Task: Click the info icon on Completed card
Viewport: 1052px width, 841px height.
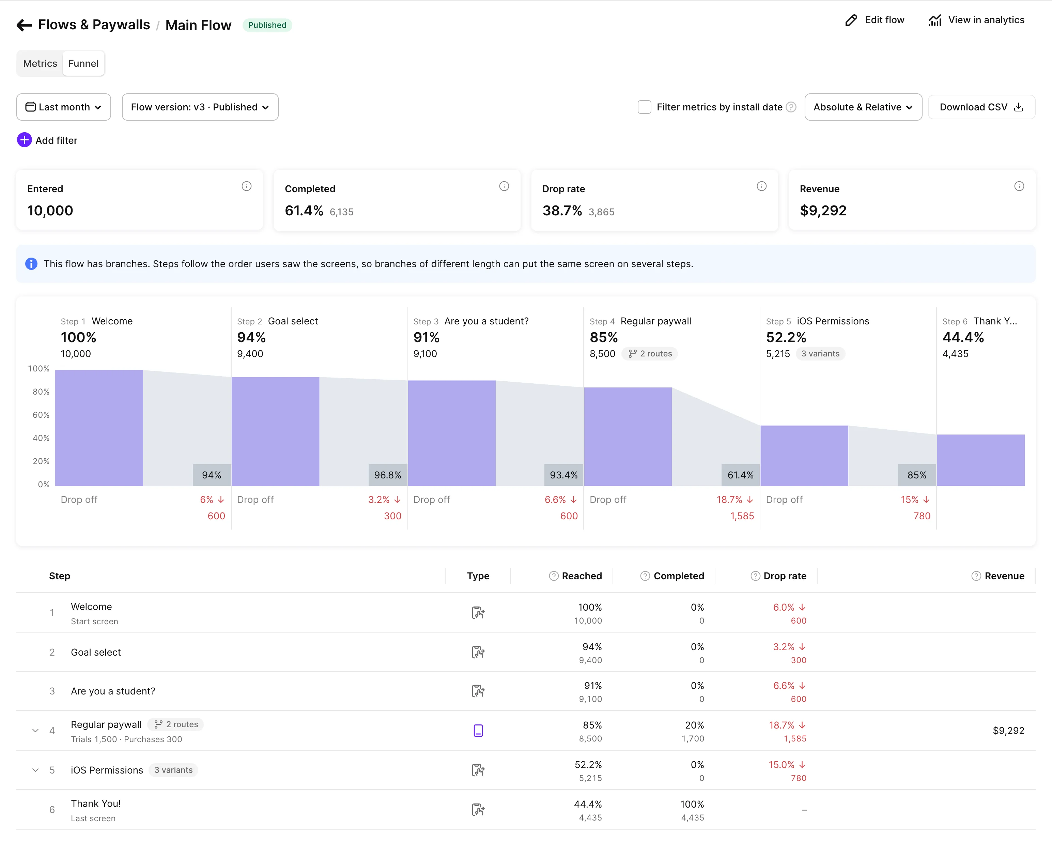Action: [x=504, y=186]
